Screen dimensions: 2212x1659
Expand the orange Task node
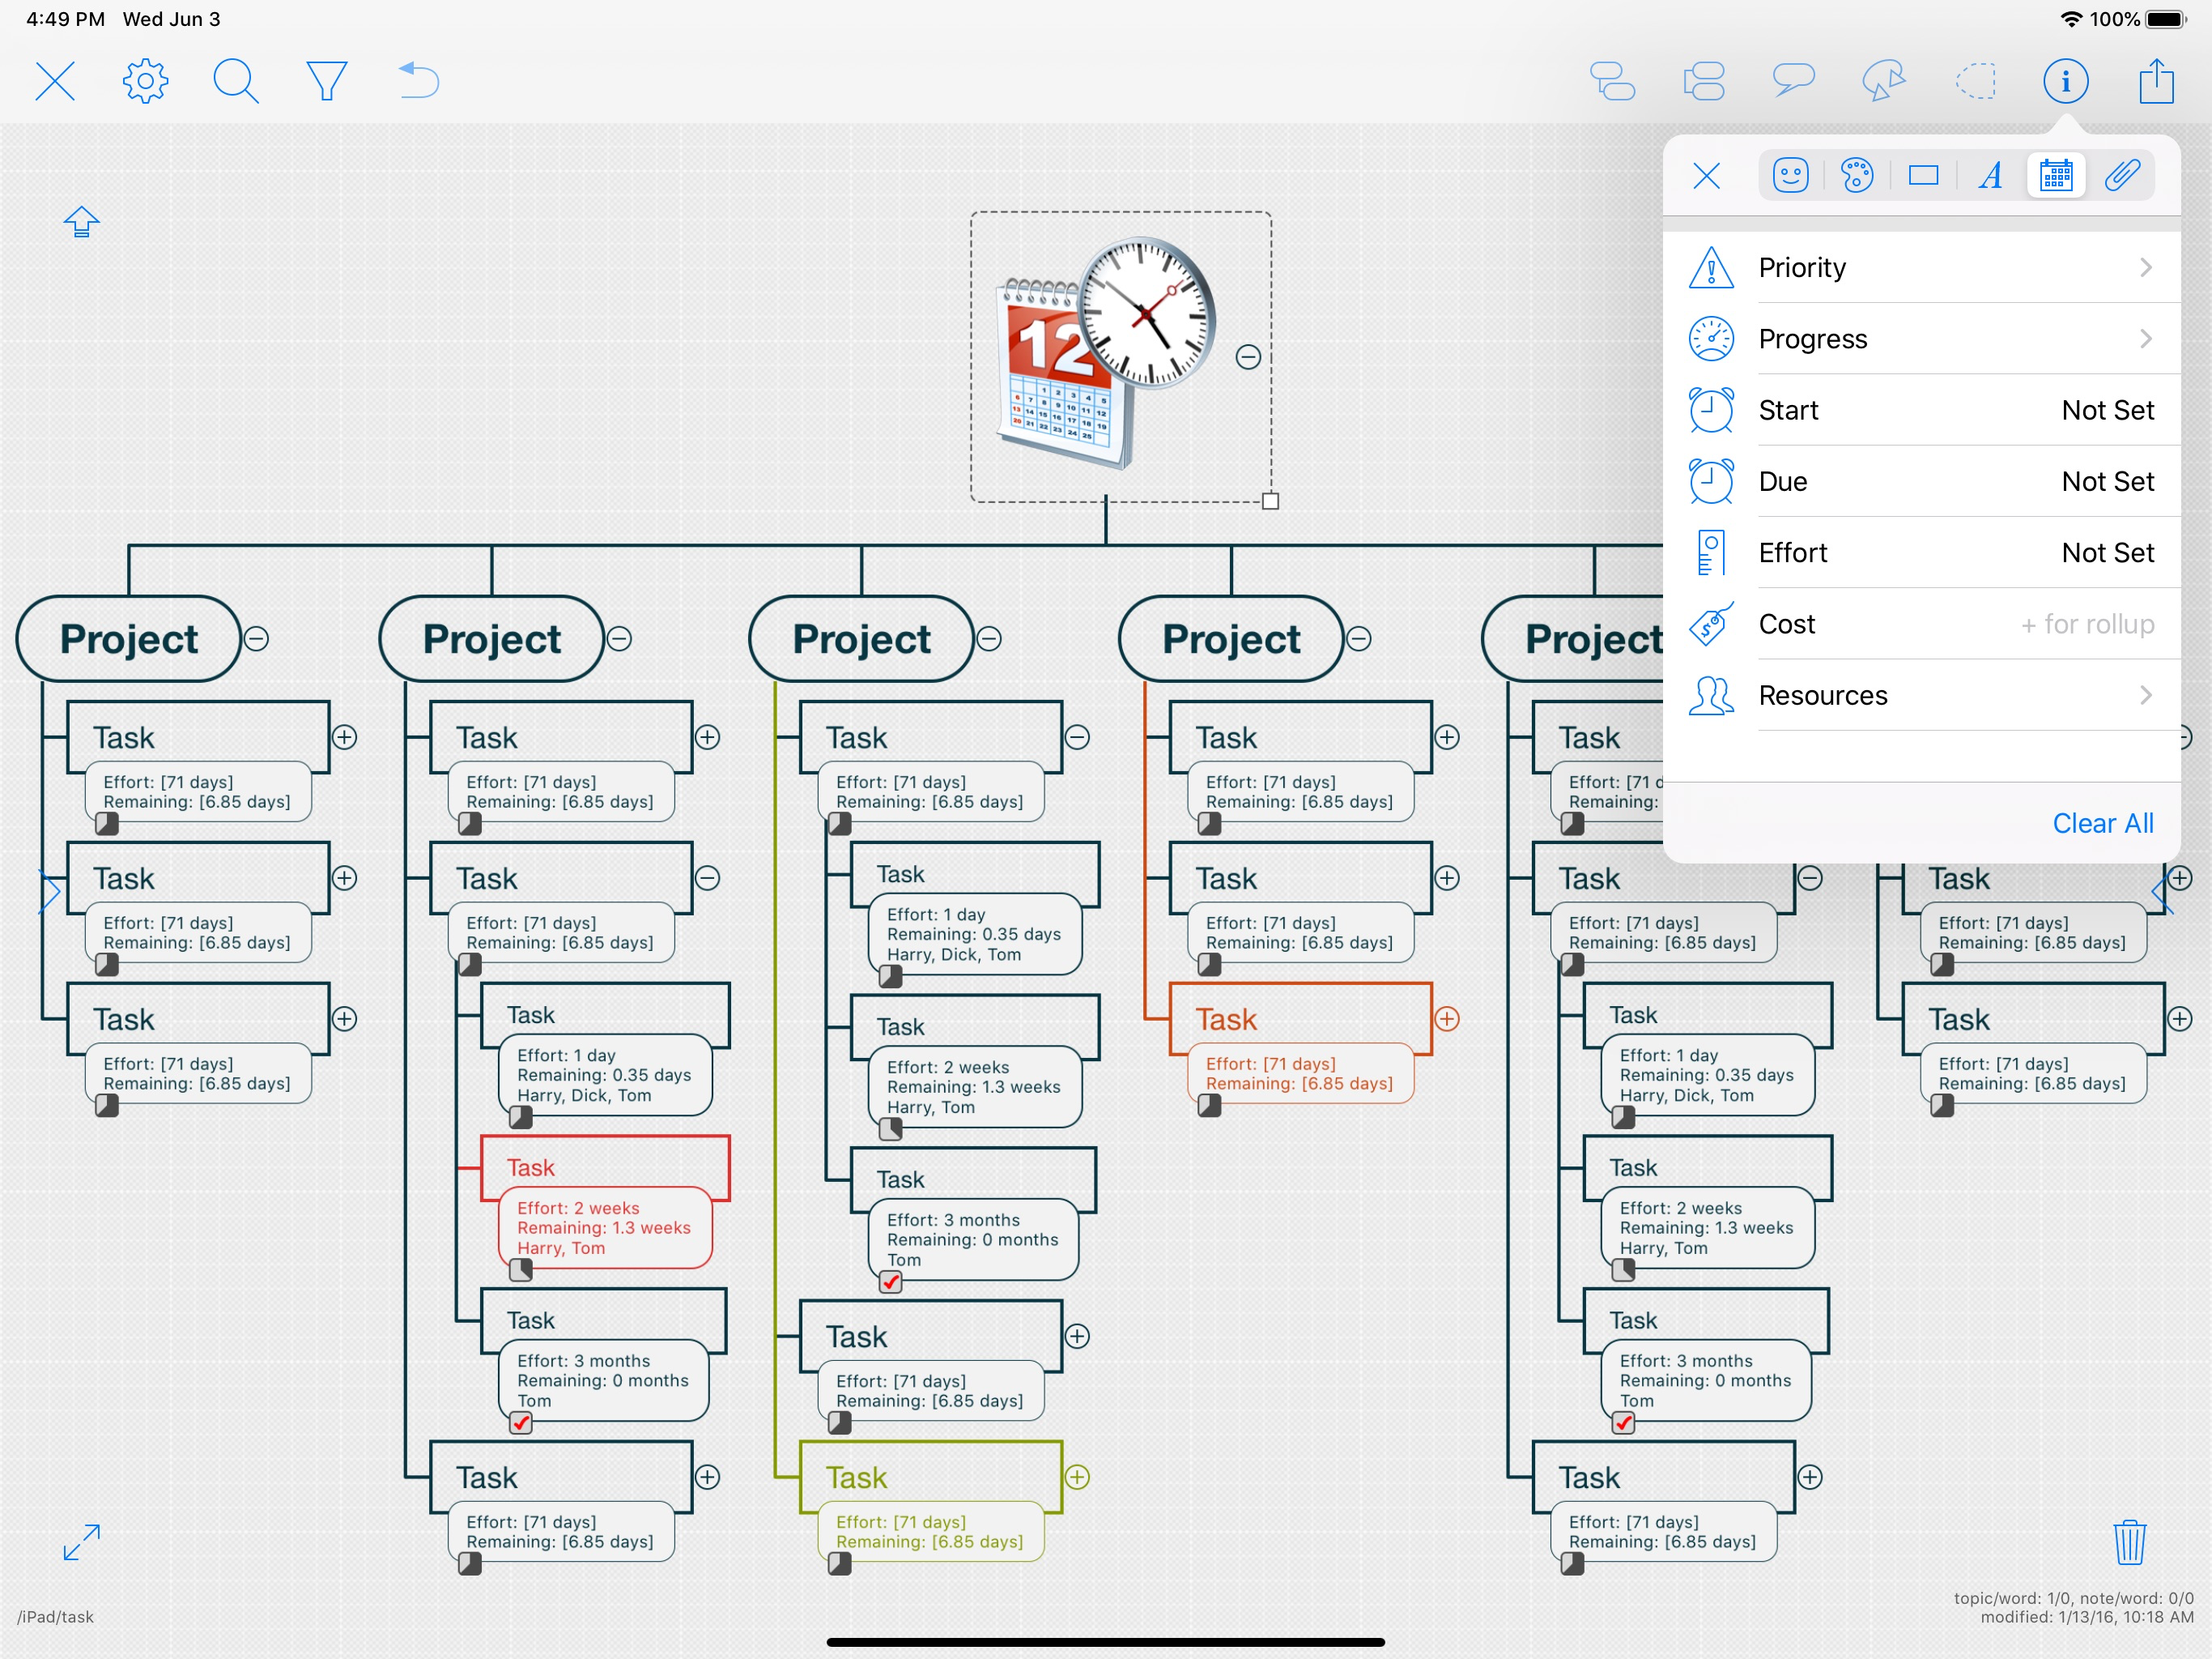(1447, 1018)
